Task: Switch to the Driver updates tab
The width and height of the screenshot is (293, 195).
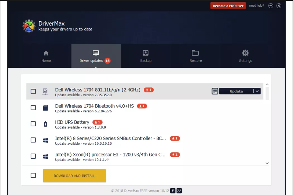Action: (96, 56)
